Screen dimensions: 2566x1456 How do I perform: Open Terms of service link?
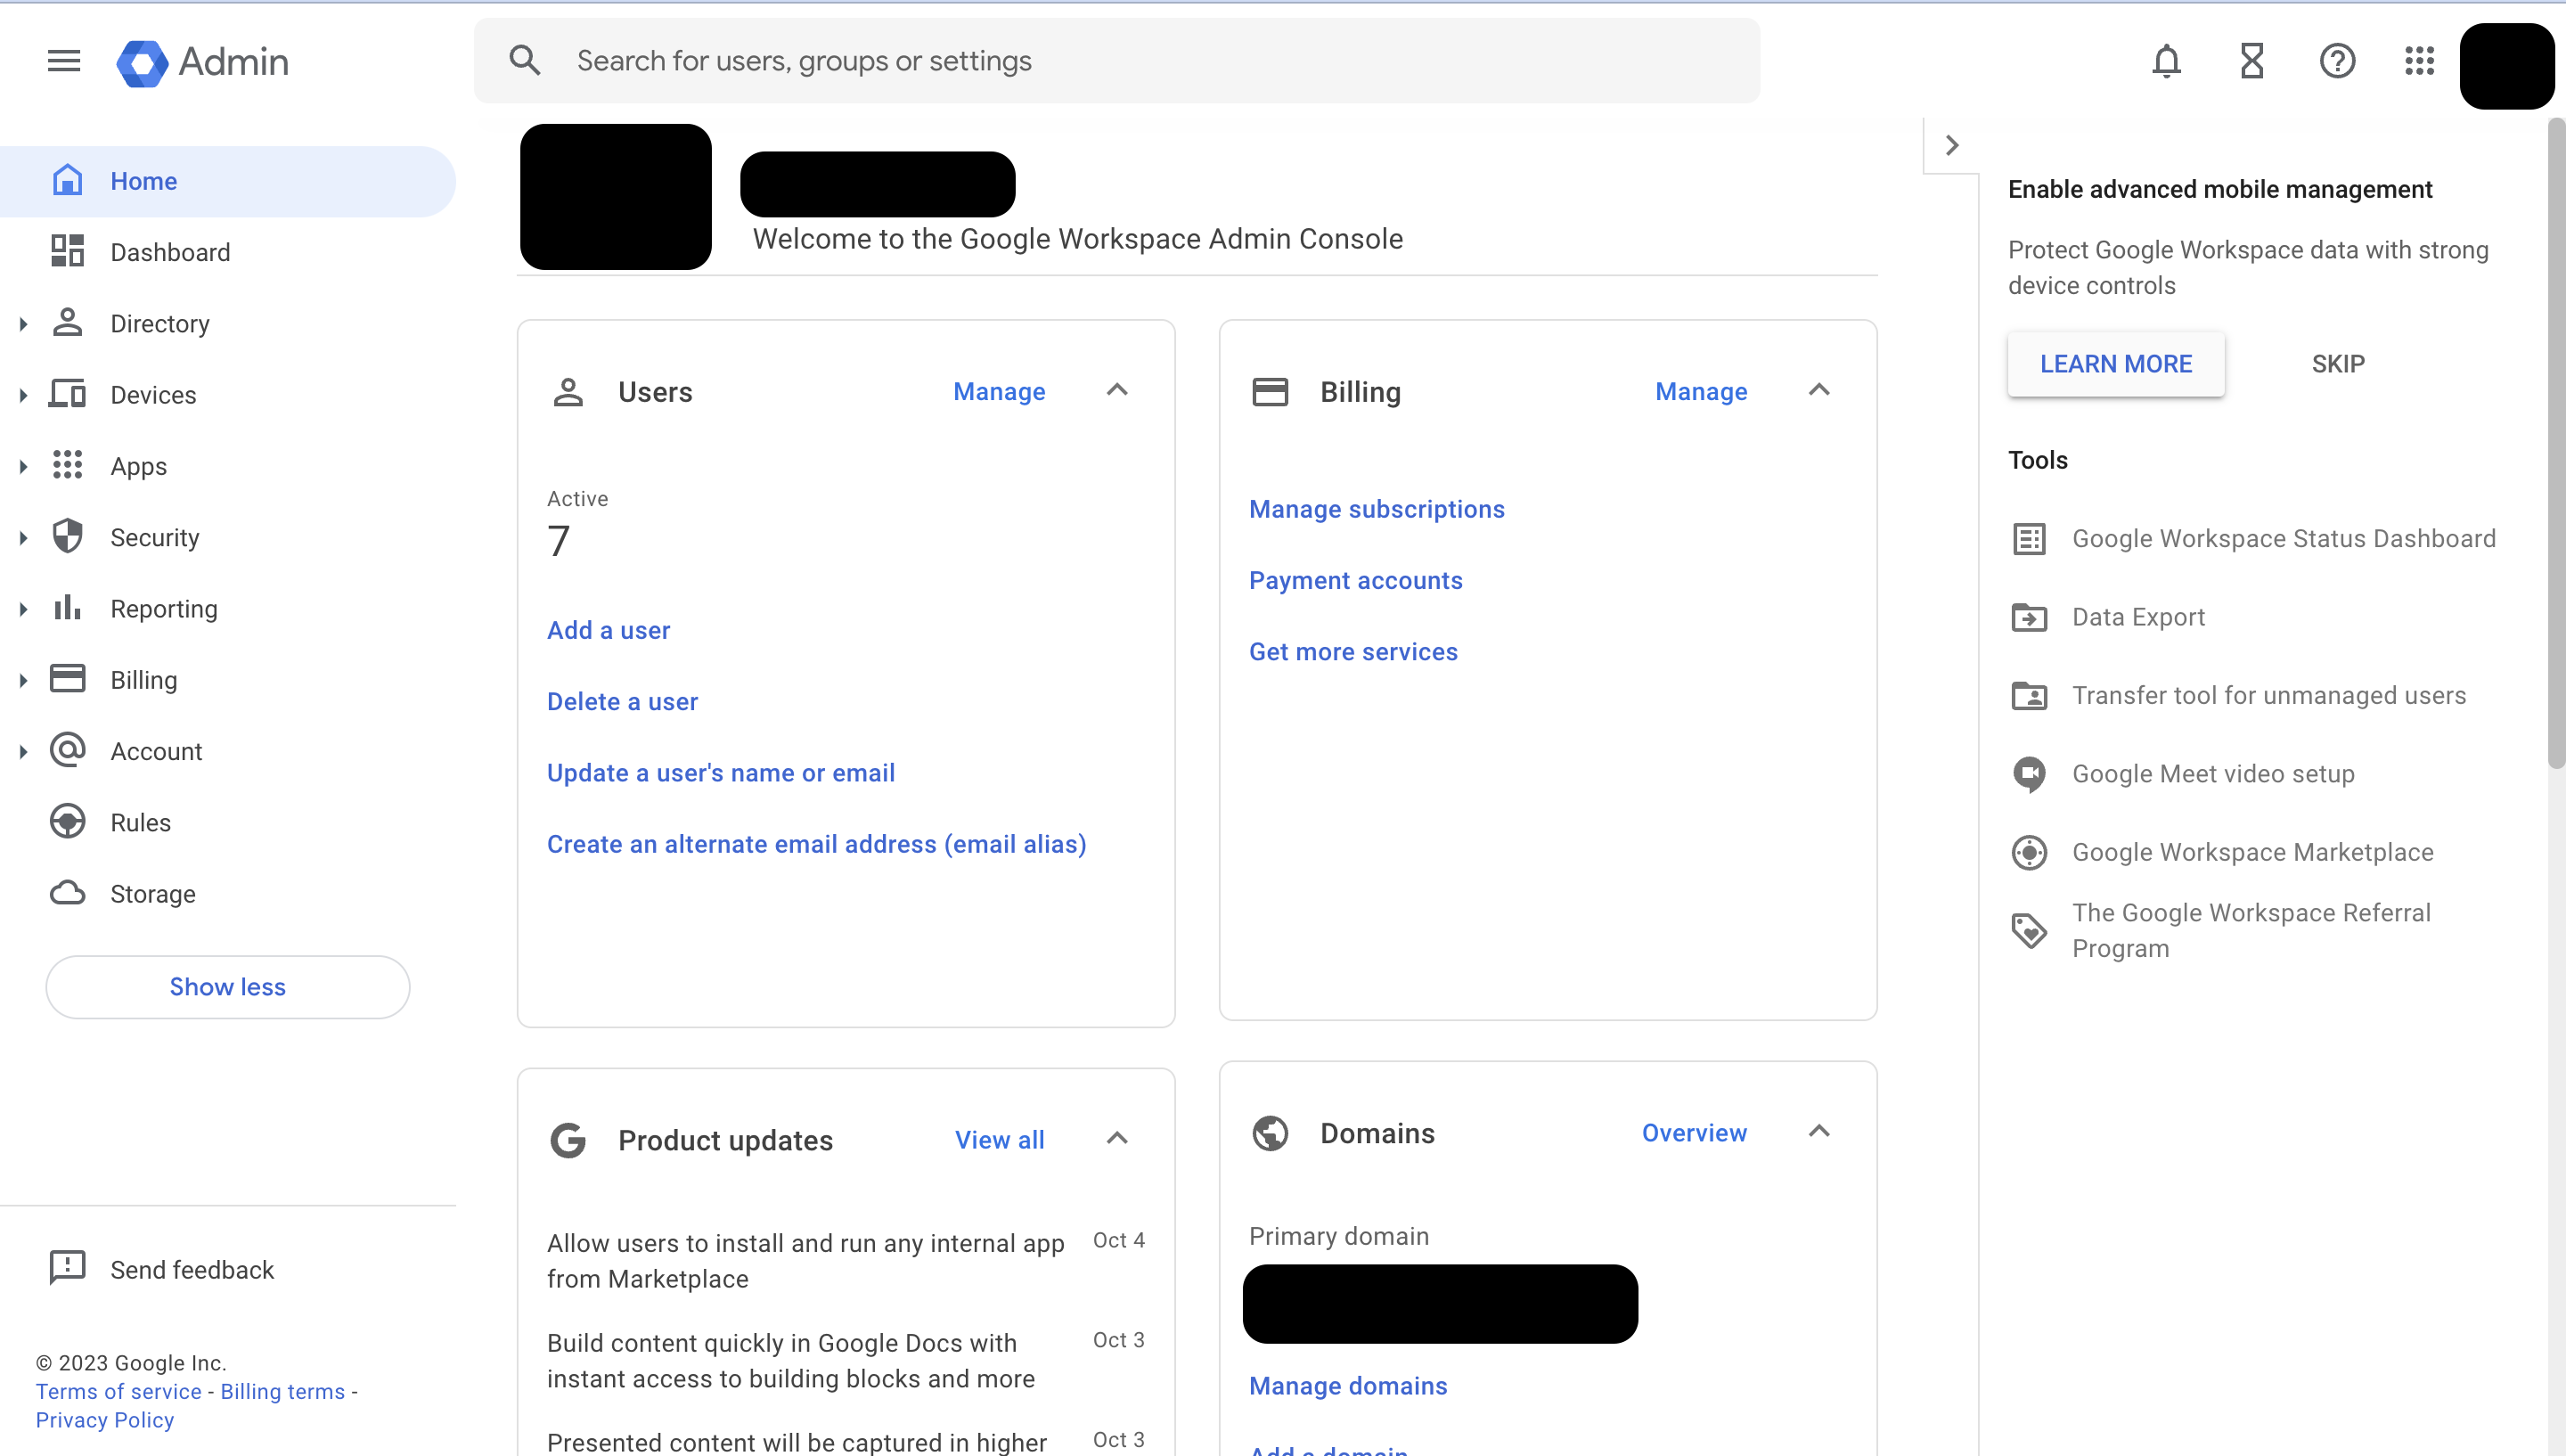pos(119,1392)
